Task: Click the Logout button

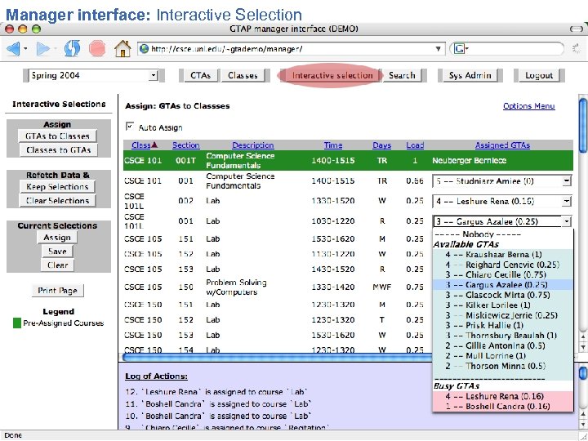Action: coord(539,75)
